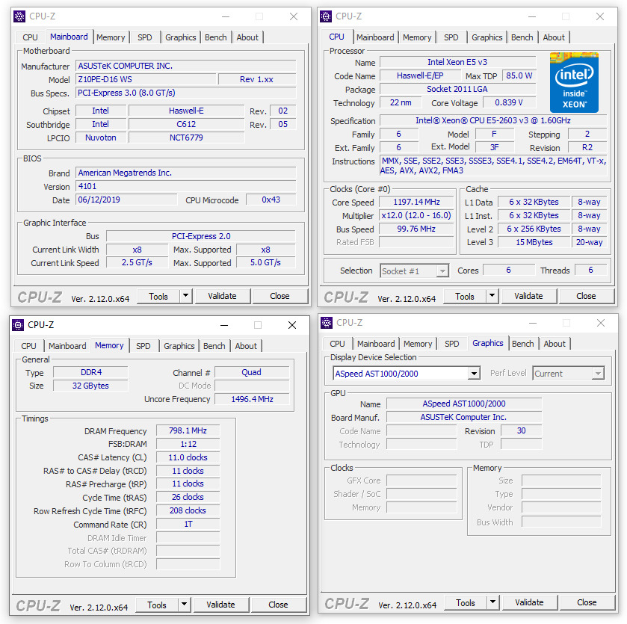Viewport: 627px width, 624px height.
Task: Open Tools dropdown arrow in the Memory window
Action: pyautogui.click(x=184, y=605)
